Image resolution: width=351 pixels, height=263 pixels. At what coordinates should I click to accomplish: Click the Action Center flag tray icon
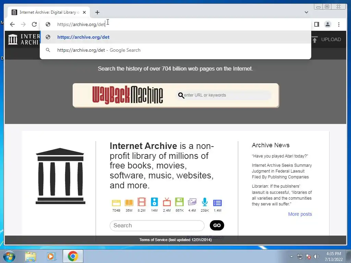[308, 256]
